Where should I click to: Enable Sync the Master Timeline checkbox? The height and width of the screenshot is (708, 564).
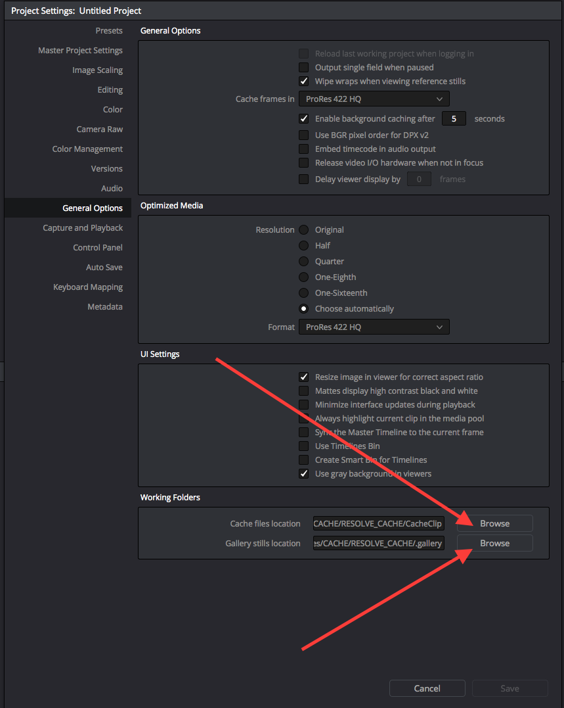click(304, 432)
